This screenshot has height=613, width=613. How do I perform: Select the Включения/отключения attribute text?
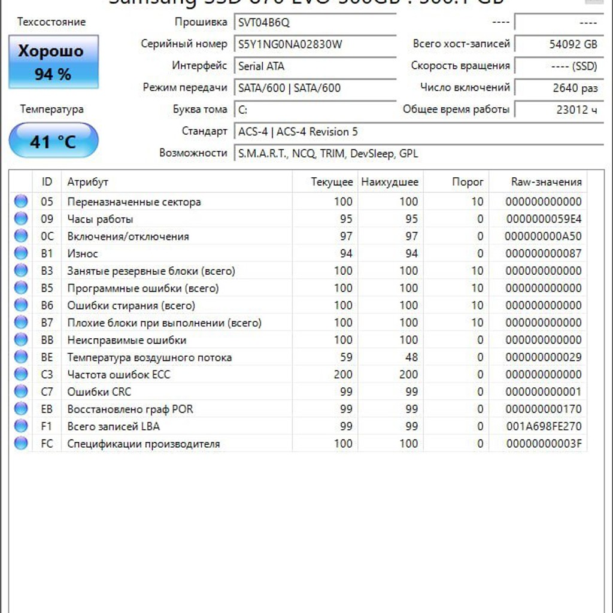tap(128, 236)
